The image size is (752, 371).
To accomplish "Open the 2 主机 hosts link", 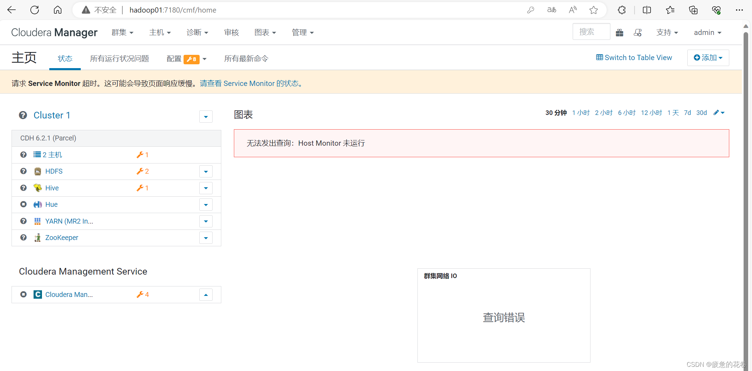I will tap(52, 155).
